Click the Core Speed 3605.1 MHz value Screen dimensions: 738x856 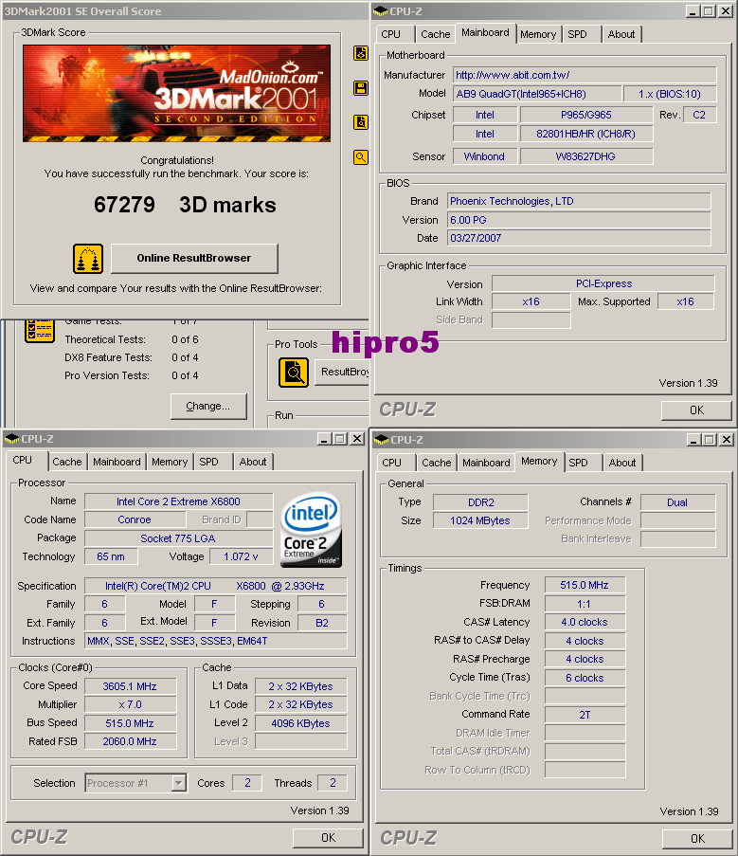[x=130, y=686]
